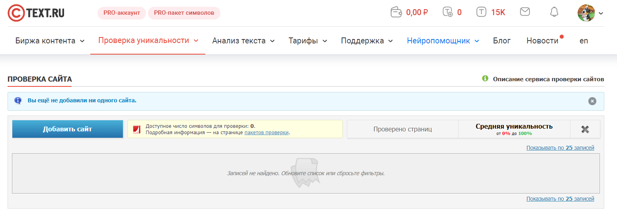Click the user avatar picture
Viewport: 617px width, 221px height.
click(586, 13)
